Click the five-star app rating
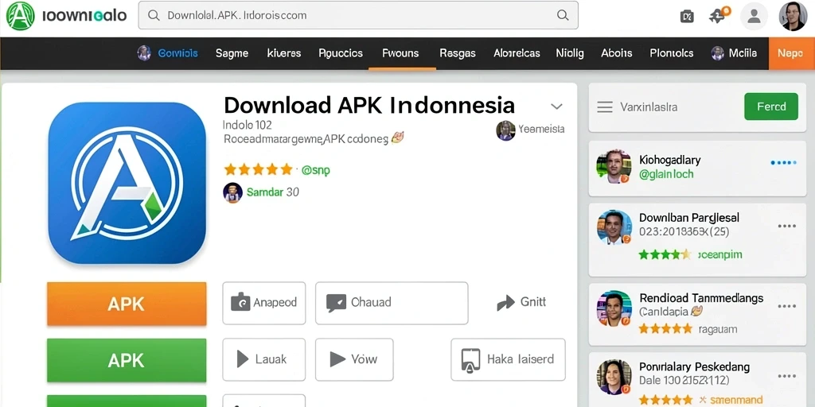Viewport: 815px width, 407px height. (x=258, y=169)
